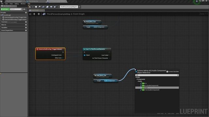The height and width of the screenshot is (117, 209).
Task: Click the blueprint graph icon in breadcrumb
Action: (x=44, y=14)
